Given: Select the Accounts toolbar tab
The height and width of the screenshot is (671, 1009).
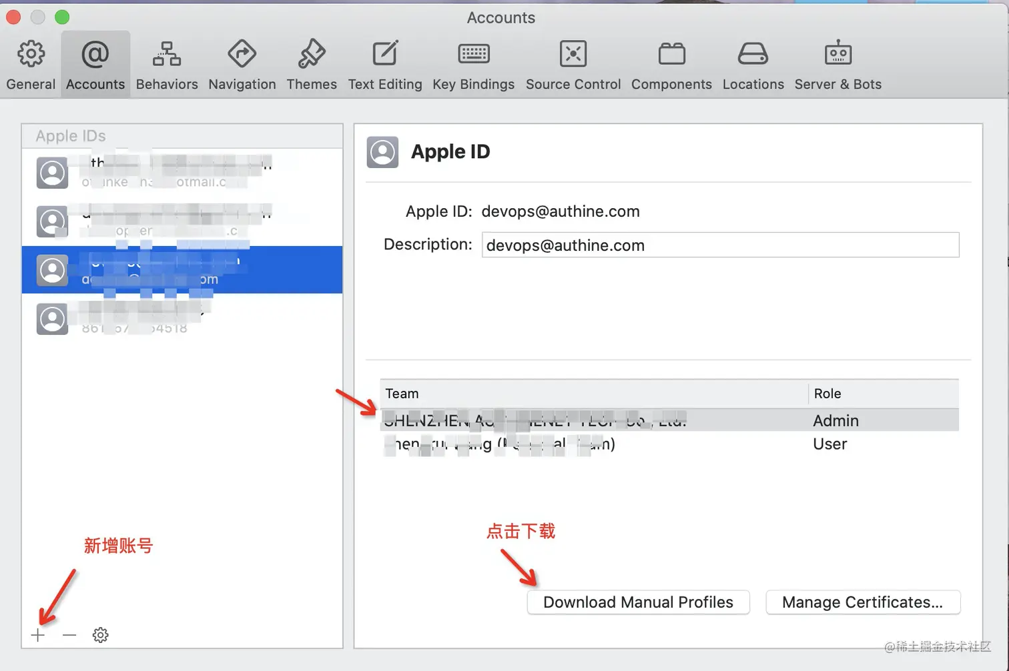Looking at the screenshot, I should tap(95, 65).
